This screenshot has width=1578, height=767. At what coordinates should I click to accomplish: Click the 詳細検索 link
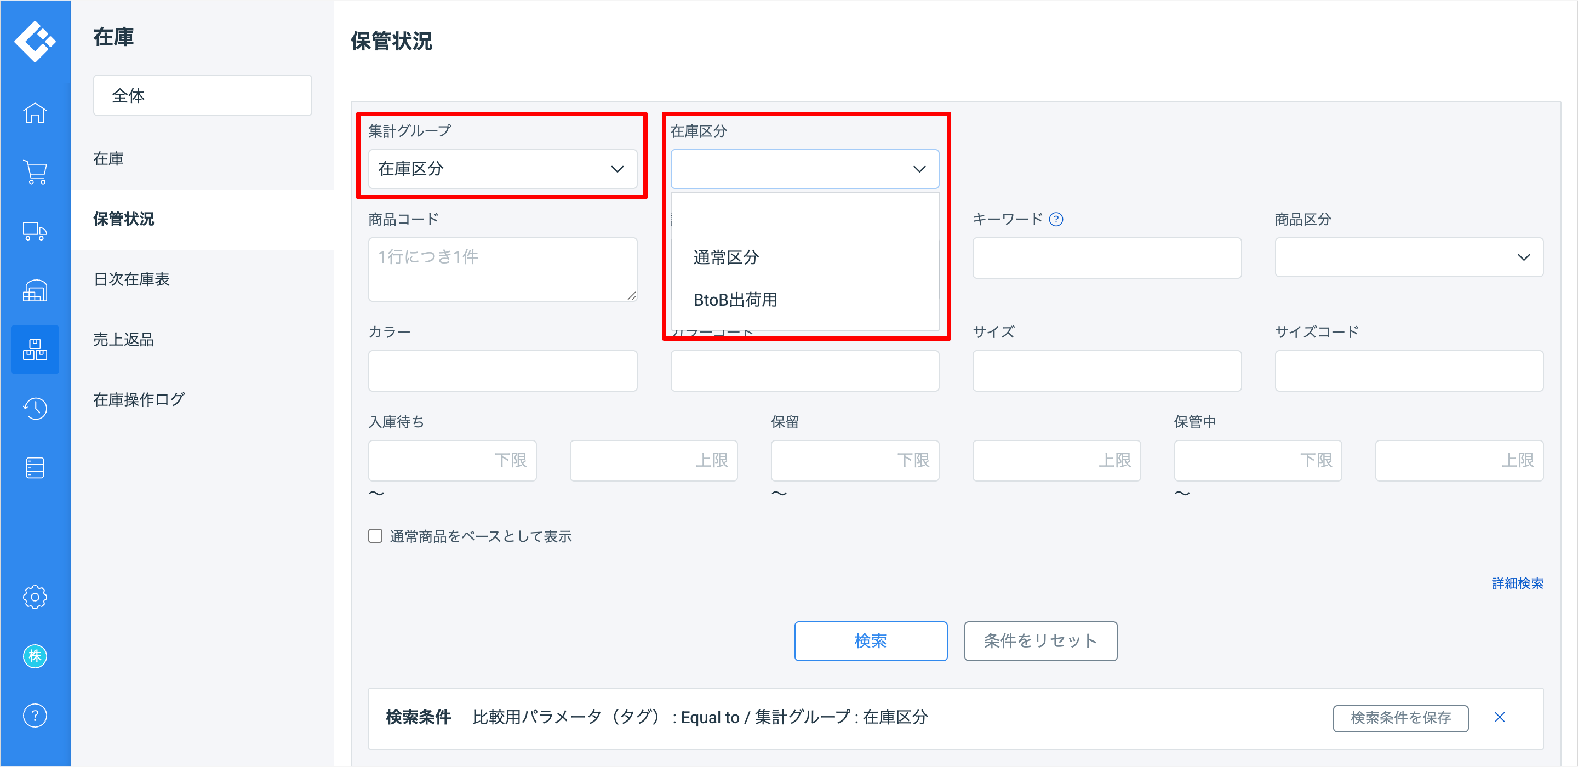click(x=1517, y=583)
